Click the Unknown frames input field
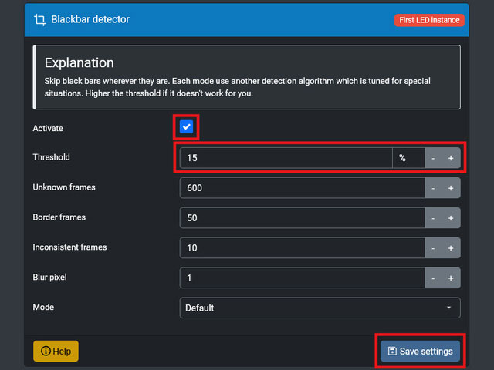Viewport: 494px width, 370px height. tap(301, 188)
